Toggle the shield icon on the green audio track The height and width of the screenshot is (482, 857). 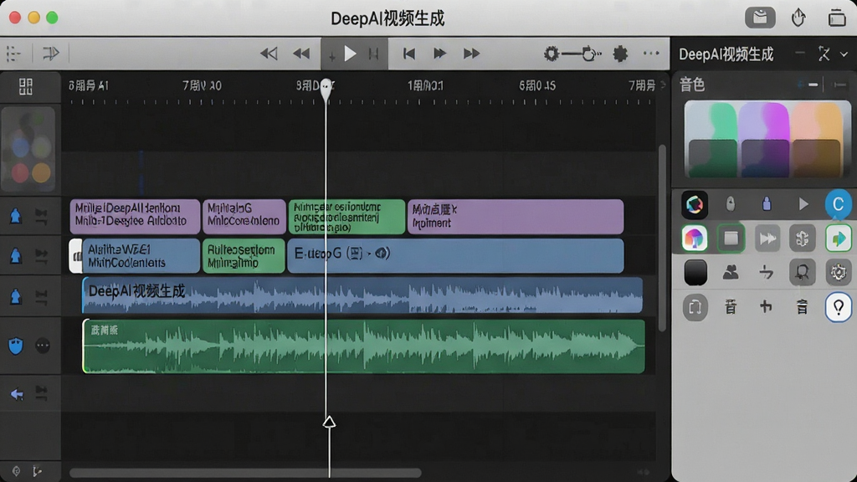point(16,346)
